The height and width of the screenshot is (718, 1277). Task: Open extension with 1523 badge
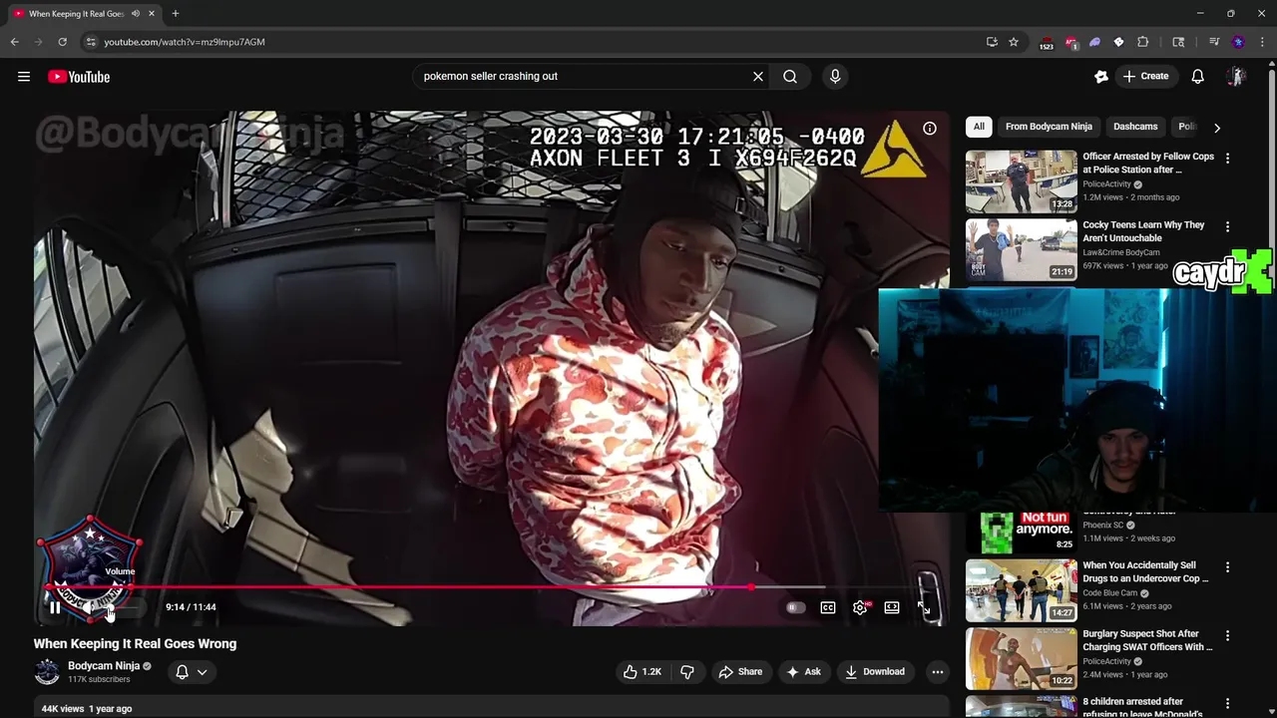point(1046,43)
